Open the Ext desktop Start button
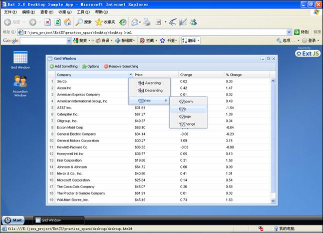This screenshot has height=233, width=323. click(x=14, y=220)
